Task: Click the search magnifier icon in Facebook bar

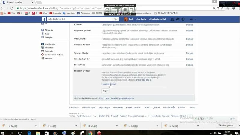Action: [115, 19]
